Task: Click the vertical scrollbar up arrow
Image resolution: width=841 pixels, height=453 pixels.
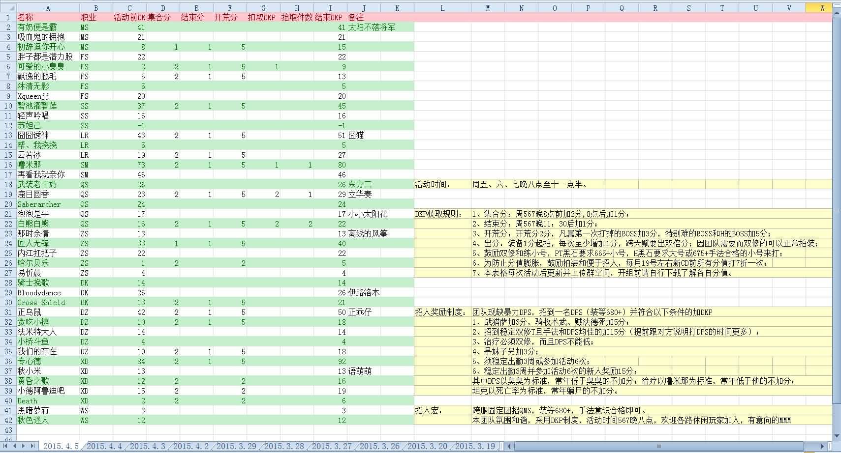Action: pos(837,14)
